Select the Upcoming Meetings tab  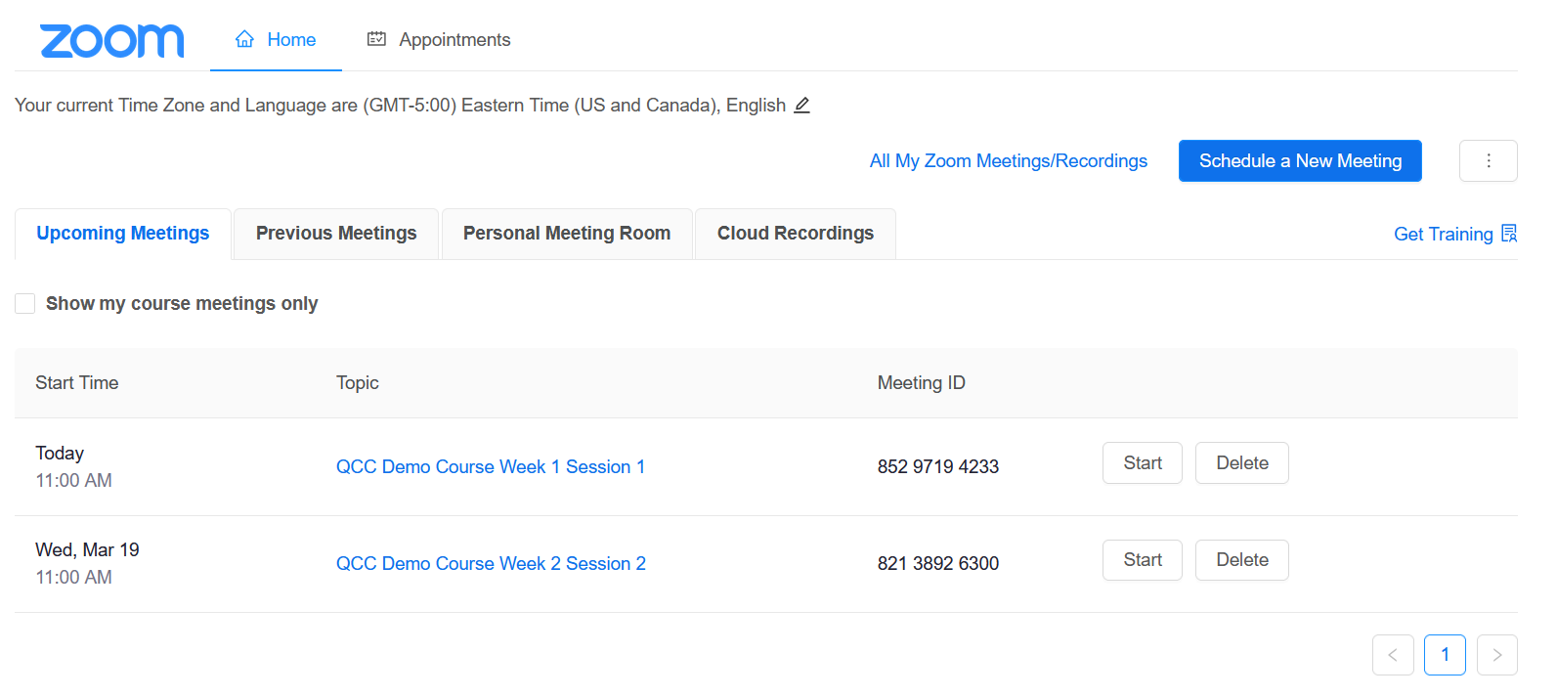tap(123, 234)
